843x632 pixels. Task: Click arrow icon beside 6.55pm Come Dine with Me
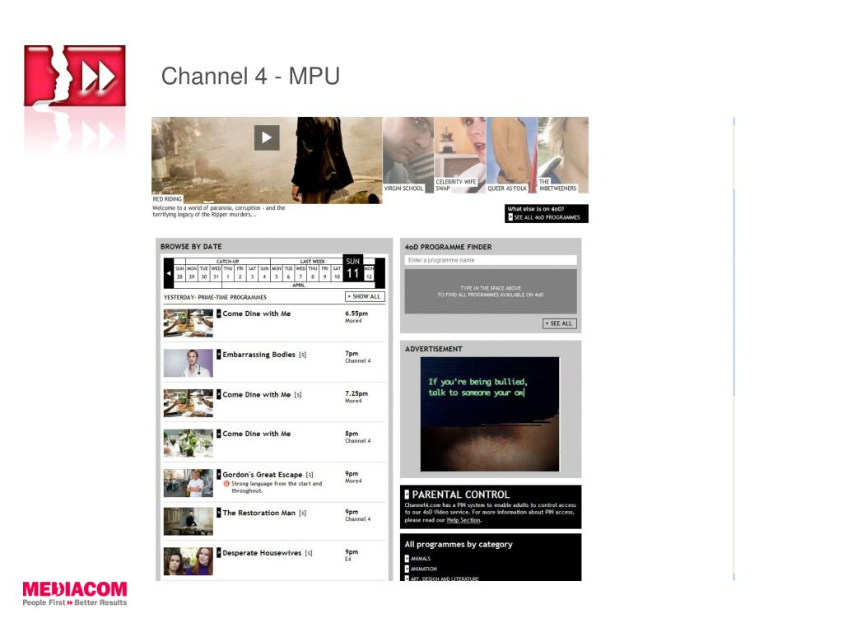219,314
